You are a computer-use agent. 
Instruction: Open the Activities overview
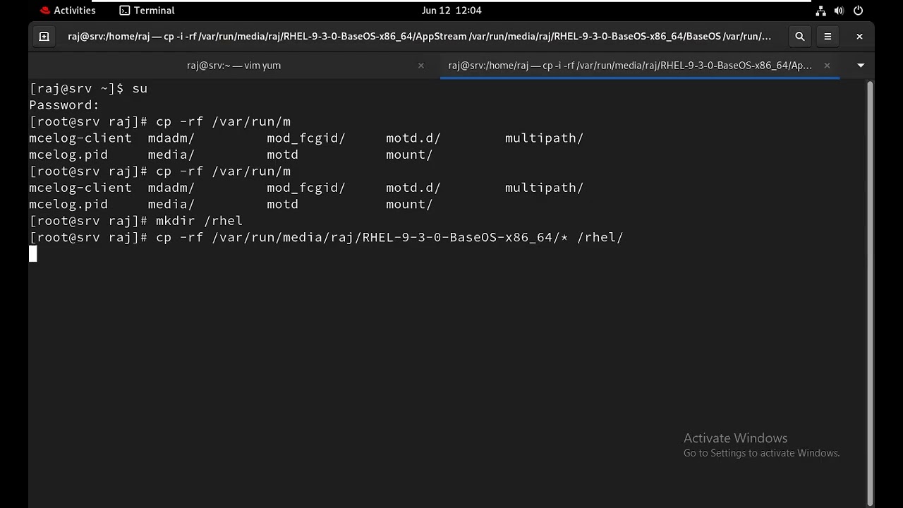(x=68, y=11)
